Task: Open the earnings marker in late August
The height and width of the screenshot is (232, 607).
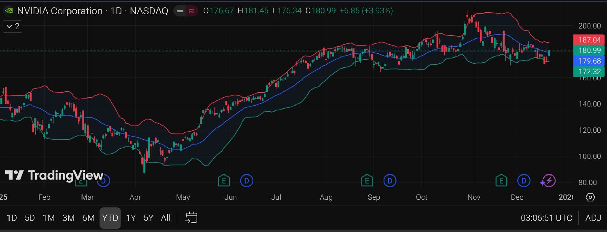Action: 367,181
